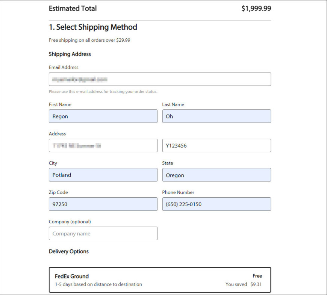The image size is (327, 295).
Task: Click the First Name label
Action: pos(60,104)
